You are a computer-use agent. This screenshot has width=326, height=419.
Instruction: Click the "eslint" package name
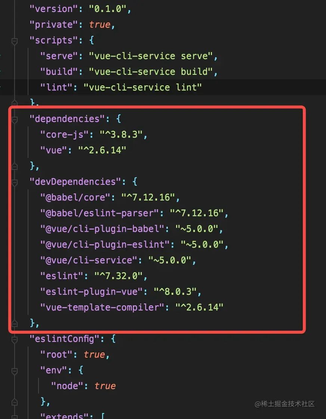click(62, 276)
